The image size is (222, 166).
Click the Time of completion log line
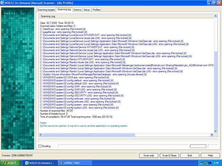(x=76, y=117)
